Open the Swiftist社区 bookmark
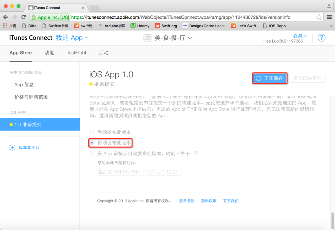Screen dimensions: 335x230 coord(55,26)
